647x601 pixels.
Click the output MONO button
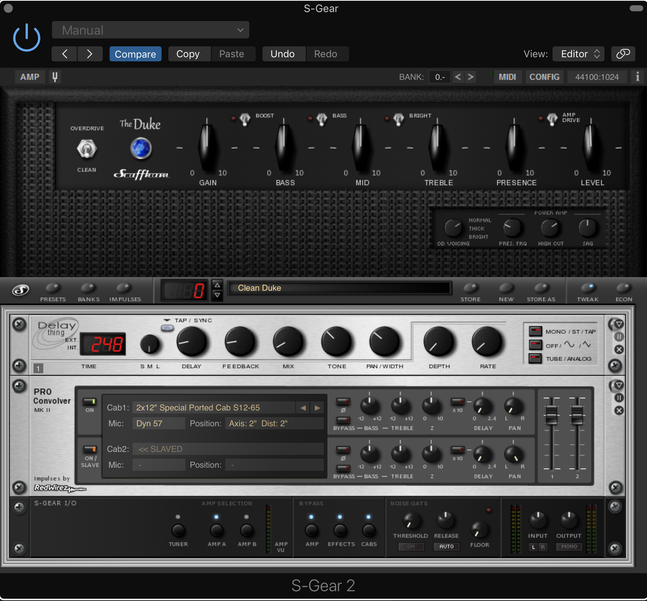pos(569,546)
